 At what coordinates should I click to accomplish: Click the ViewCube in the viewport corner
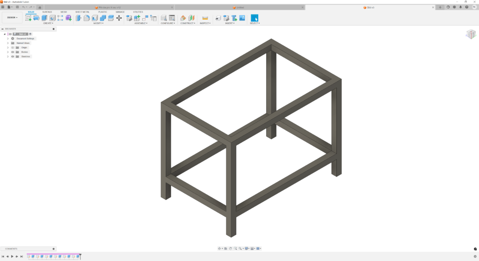(470, 34)
